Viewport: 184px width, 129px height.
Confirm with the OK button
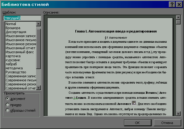(138, 123)
